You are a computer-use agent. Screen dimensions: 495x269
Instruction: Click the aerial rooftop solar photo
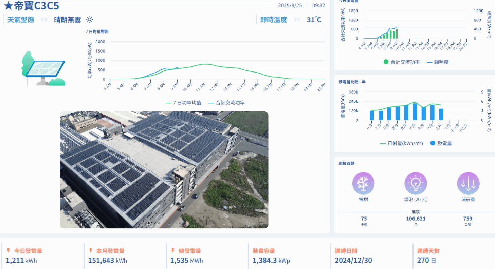point(164,169)
